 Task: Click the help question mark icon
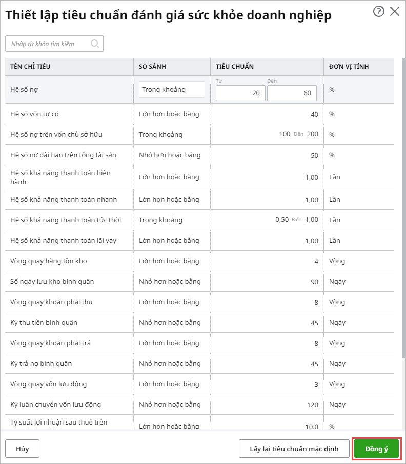(x=378, y=12)
